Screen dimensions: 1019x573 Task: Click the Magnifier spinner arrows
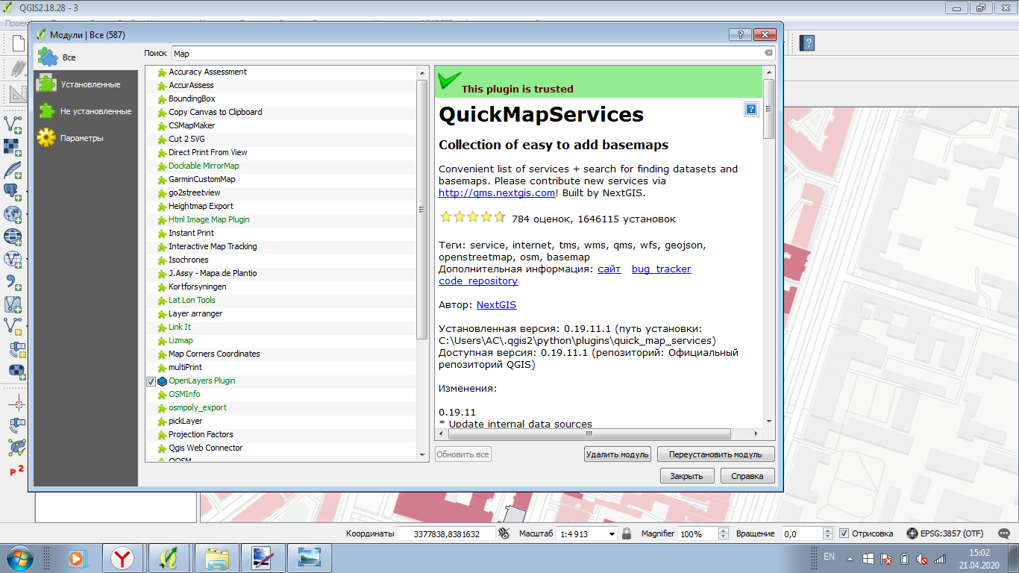(x=723, y=533)
